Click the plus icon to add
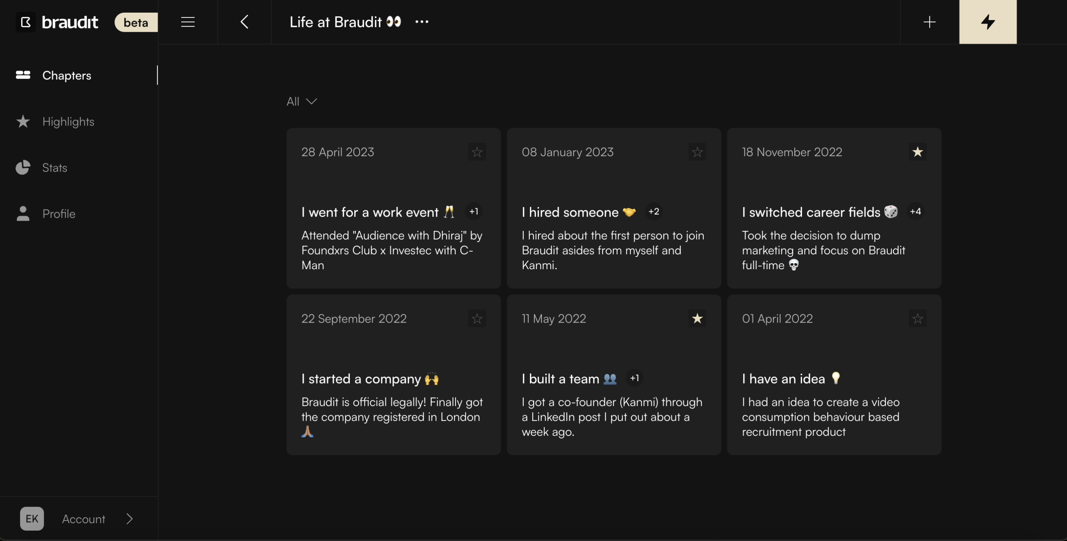This screenshot has height=541, width=1067. 930,22
